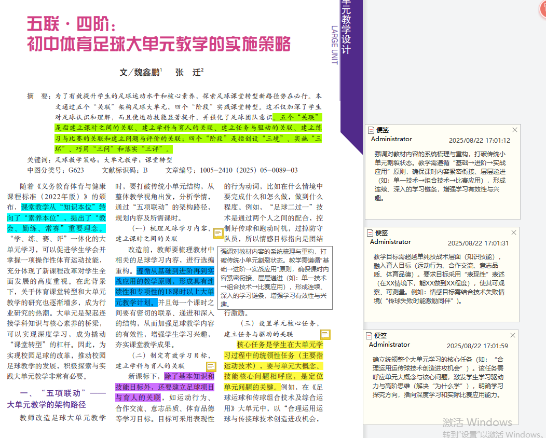Click the note text starting 确立统领整个大单元 in the 17:01:59 panel
Viewport: 546px width, 438px height.
(x=438, y=377)
